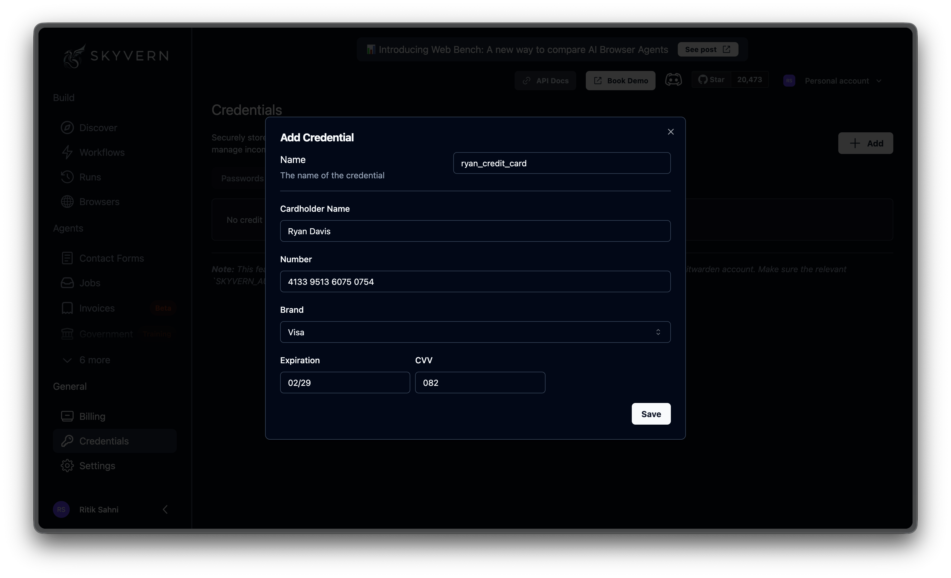Click the Contact Forms document icon
The height and width of the screenshot is (578, 951).
pos(67,258)
